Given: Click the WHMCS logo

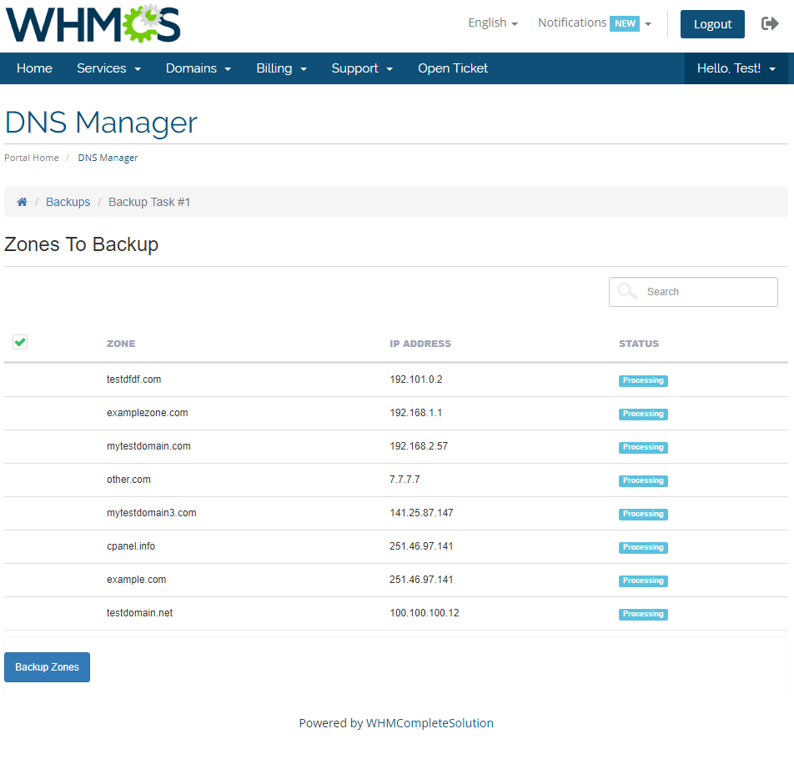Looking at the screenshot, I should (x=93, y=24).
